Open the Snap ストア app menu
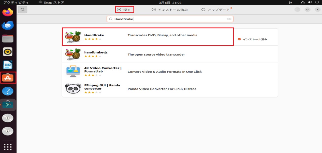This screenshot has width=322, height=153. tap(52, 2)
